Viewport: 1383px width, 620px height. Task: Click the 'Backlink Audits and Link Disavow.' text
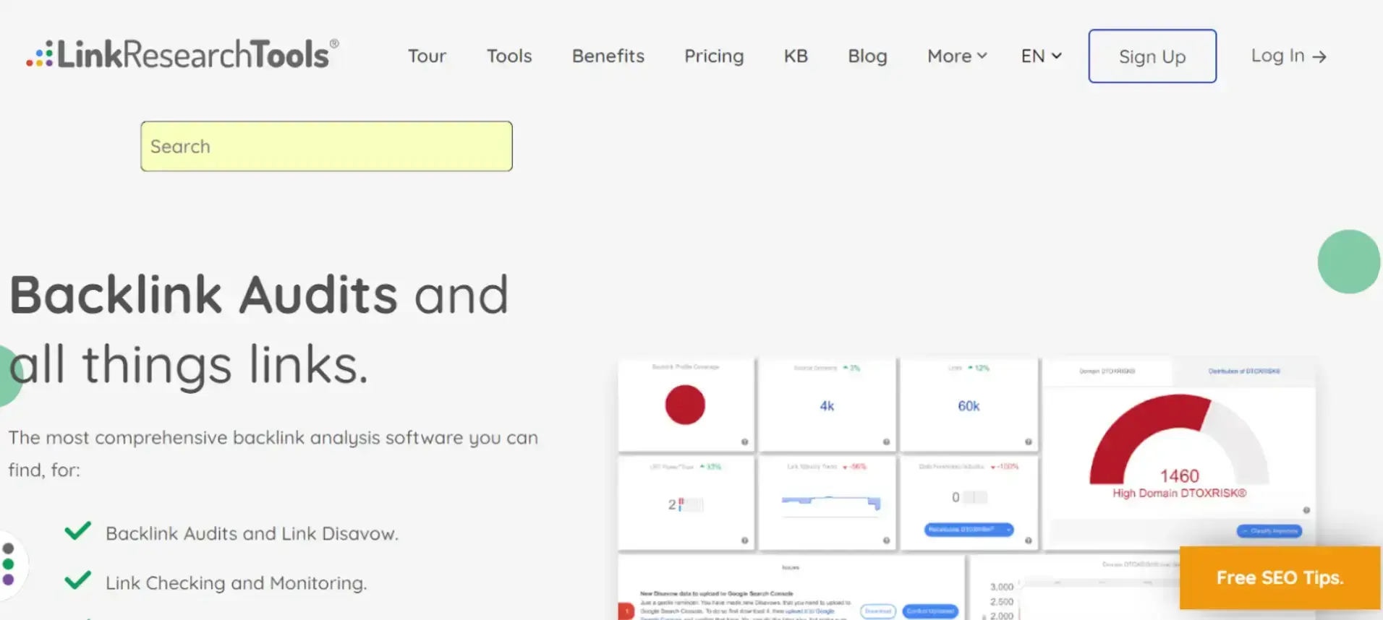[252, 533]
